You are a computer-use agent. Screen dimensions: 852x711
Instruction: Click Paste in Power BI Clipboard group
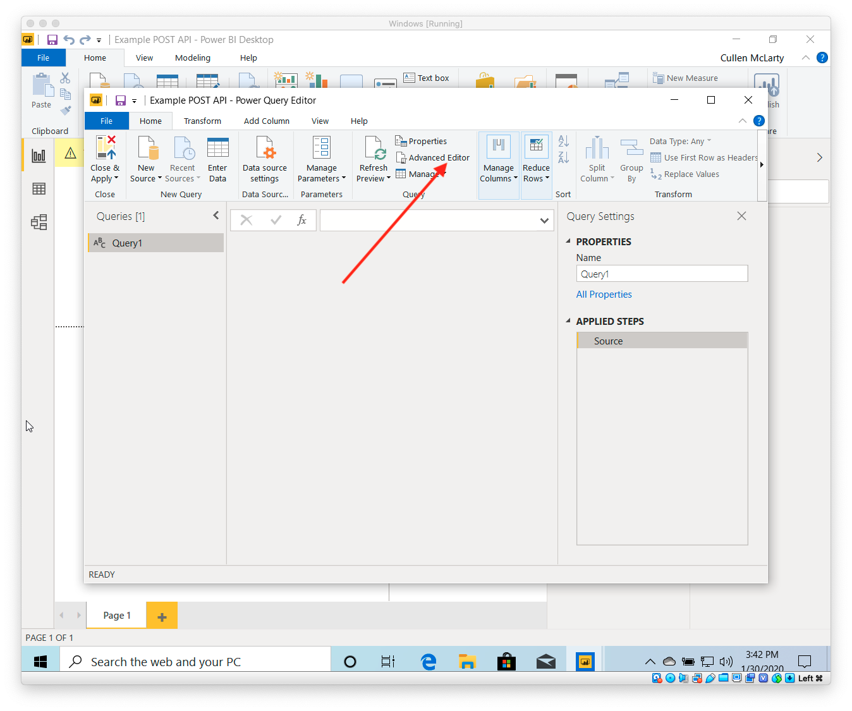pyautogui.click(x=42, y=92)
